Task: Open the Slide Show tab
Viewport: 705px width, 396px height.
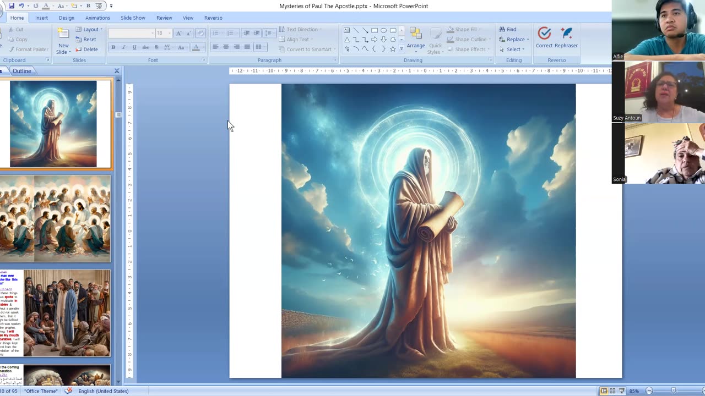Action: pos(133,18)
